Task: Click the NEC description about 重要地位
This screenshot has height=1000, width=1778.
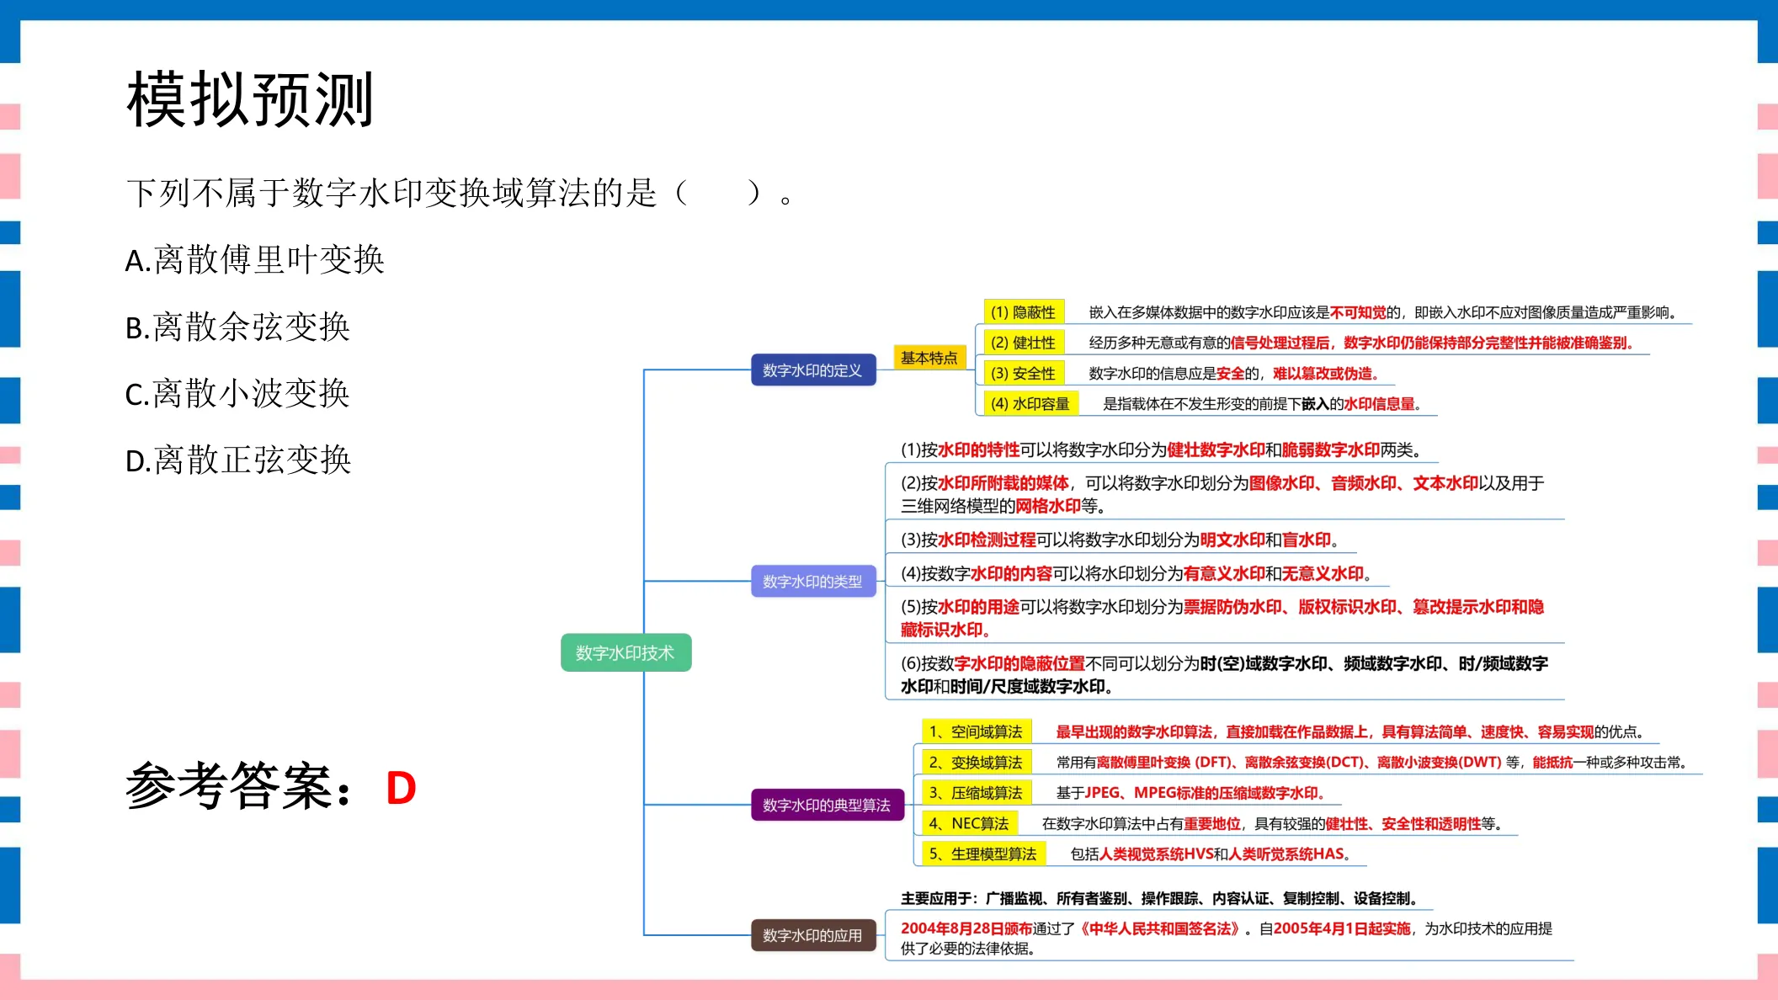Action: (1273, 823)
